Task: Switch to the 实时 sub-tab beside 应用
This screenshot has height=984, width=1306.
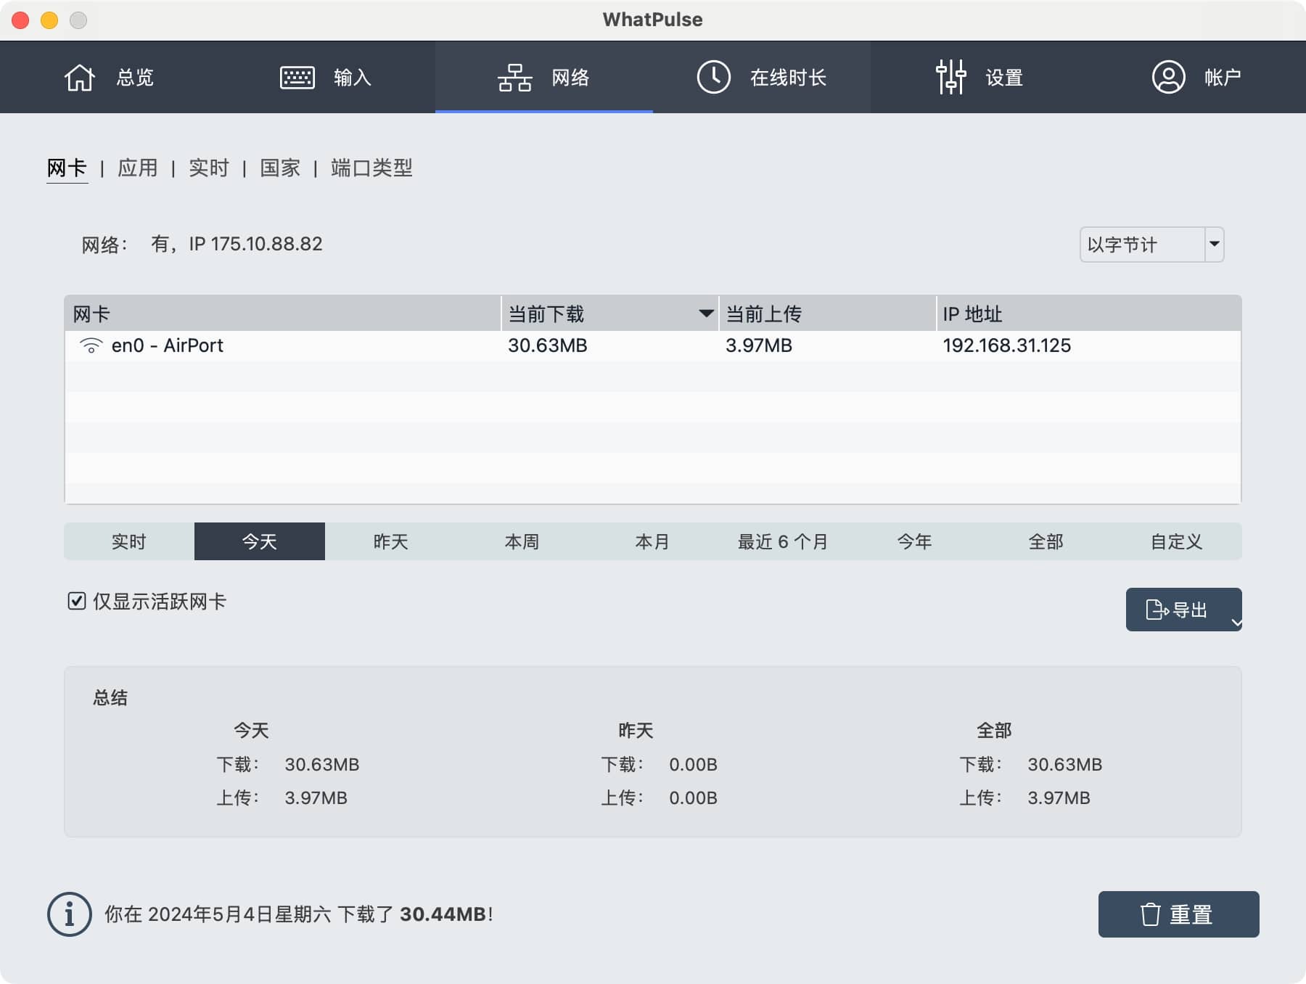Action: point(209,168)
